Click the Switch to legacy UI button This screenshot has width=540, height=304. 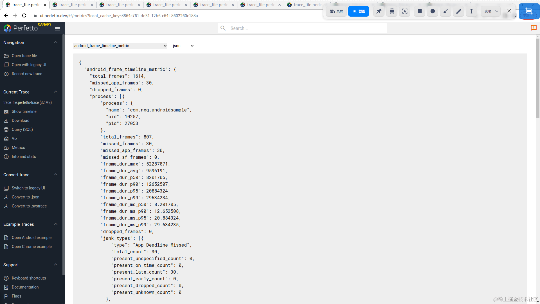[x=28, y=188]
